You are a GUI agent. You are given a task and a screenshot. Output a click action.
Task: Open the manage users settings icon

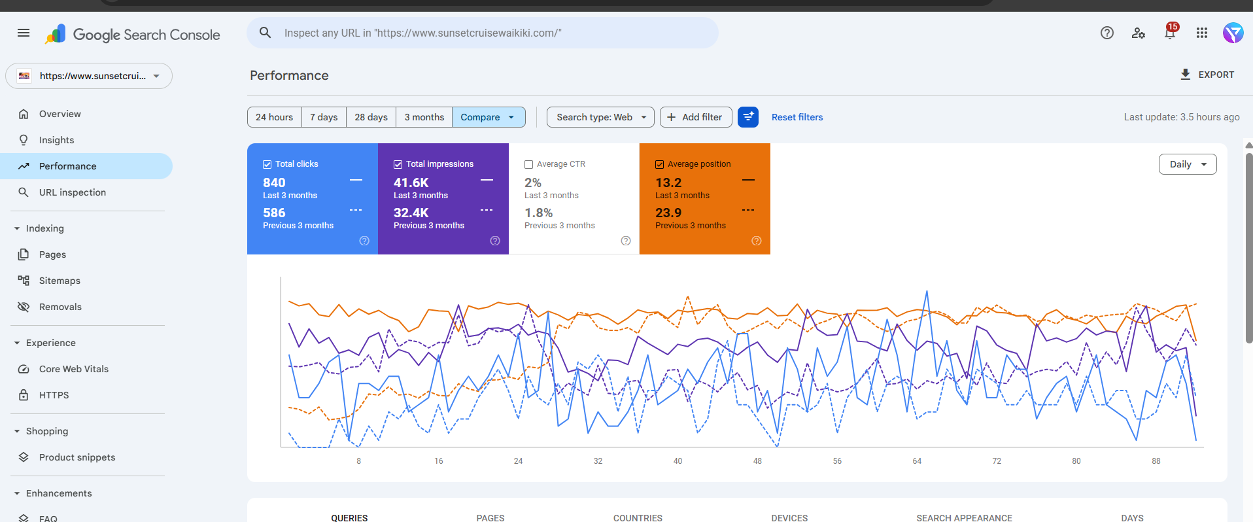(x=1138, y=33)
